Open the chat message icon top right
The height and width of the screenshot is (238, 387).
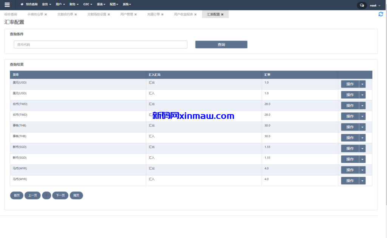pyautogui.click(x=362, y=5)
